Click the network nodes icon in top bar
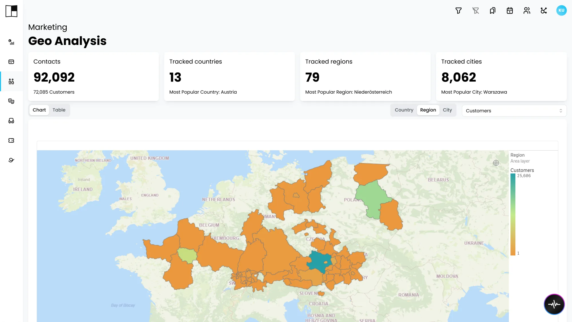The height and width of the screenshot is (322, 572). [544, 11]
